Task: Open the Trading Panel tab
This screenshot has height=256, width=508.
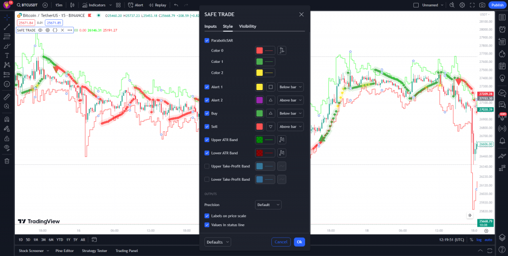Action: coord(127,251)
